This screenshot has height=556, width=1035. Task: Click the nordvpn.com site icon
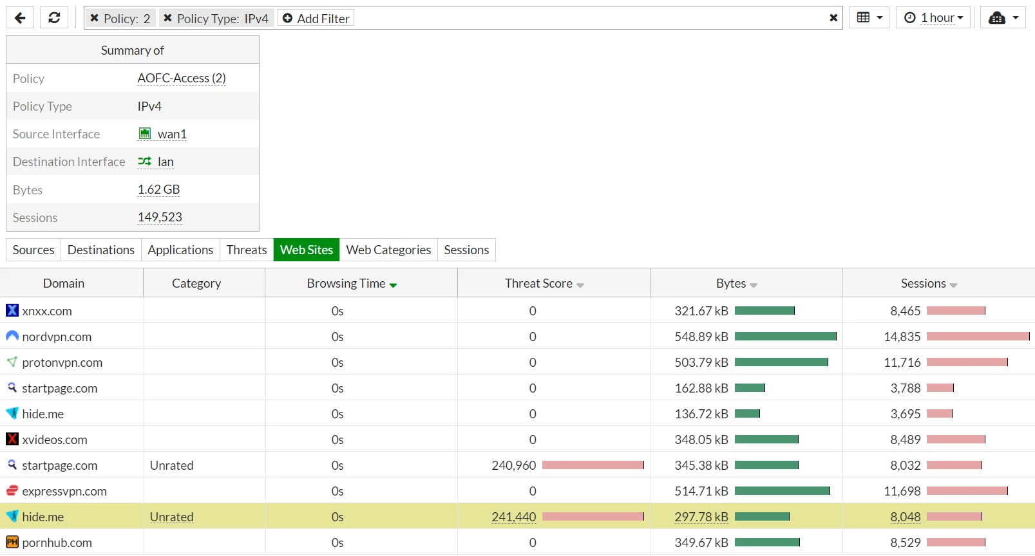click(12, 336)
